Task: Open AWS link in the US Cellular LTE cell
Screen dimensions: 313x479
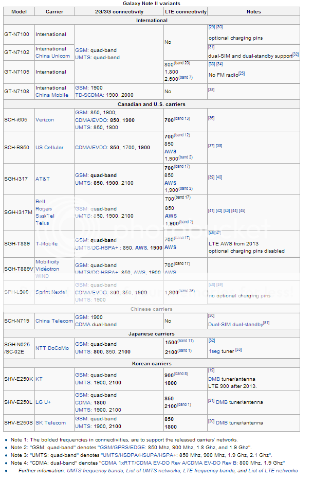Action: pyautogui.click(x=170, y=151)
